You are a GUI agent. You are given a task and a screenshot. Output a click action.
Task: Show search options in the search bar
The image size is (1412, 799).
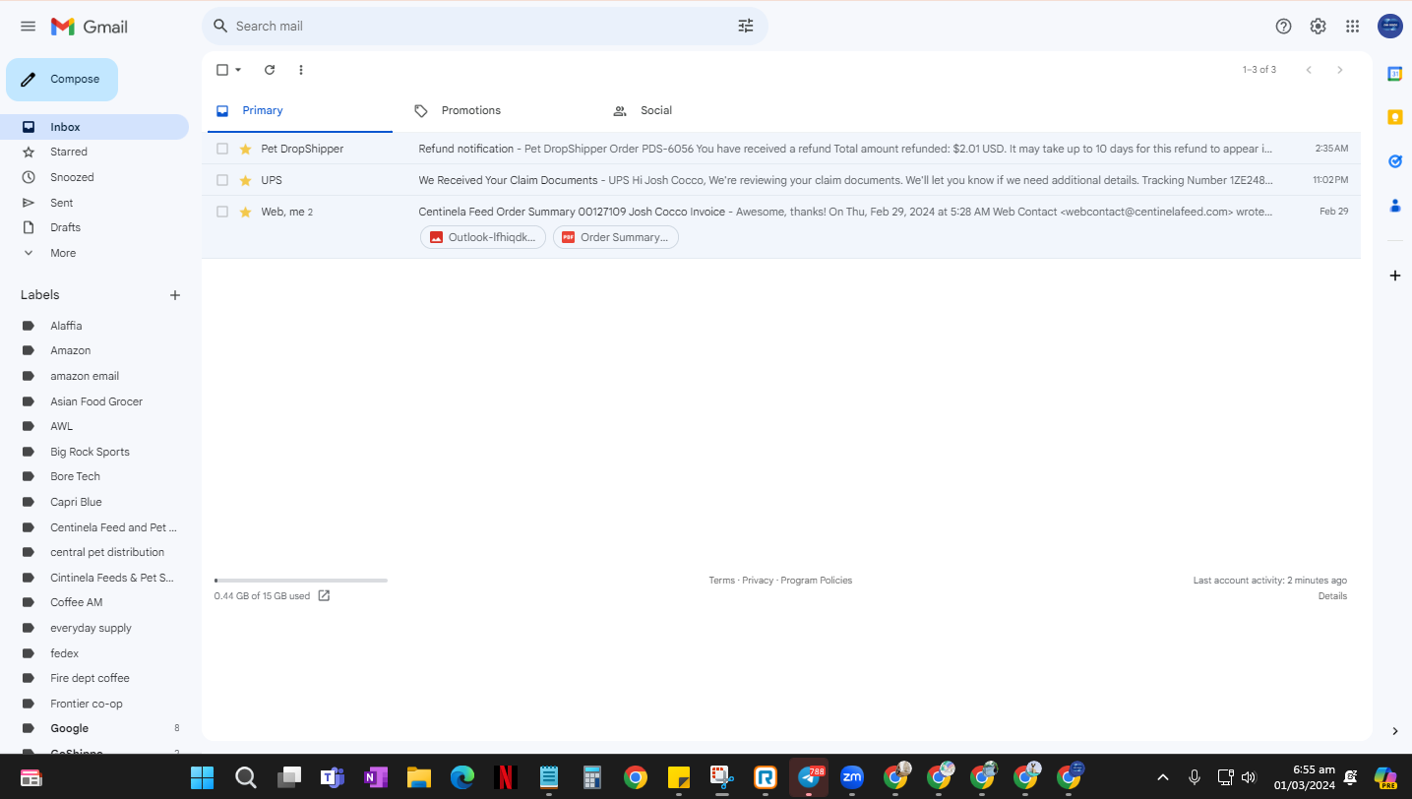[x=746, y=27]
